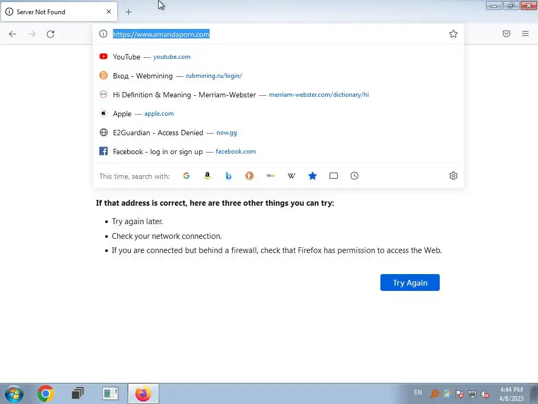Select Вход - Webmining suggestion

point(278,76)
